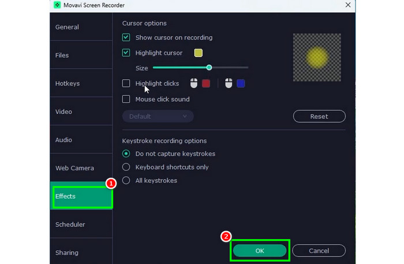This screenshot has width=404, height=264.
Task: Select All keystrokes radio button
Action: [126, 180]
